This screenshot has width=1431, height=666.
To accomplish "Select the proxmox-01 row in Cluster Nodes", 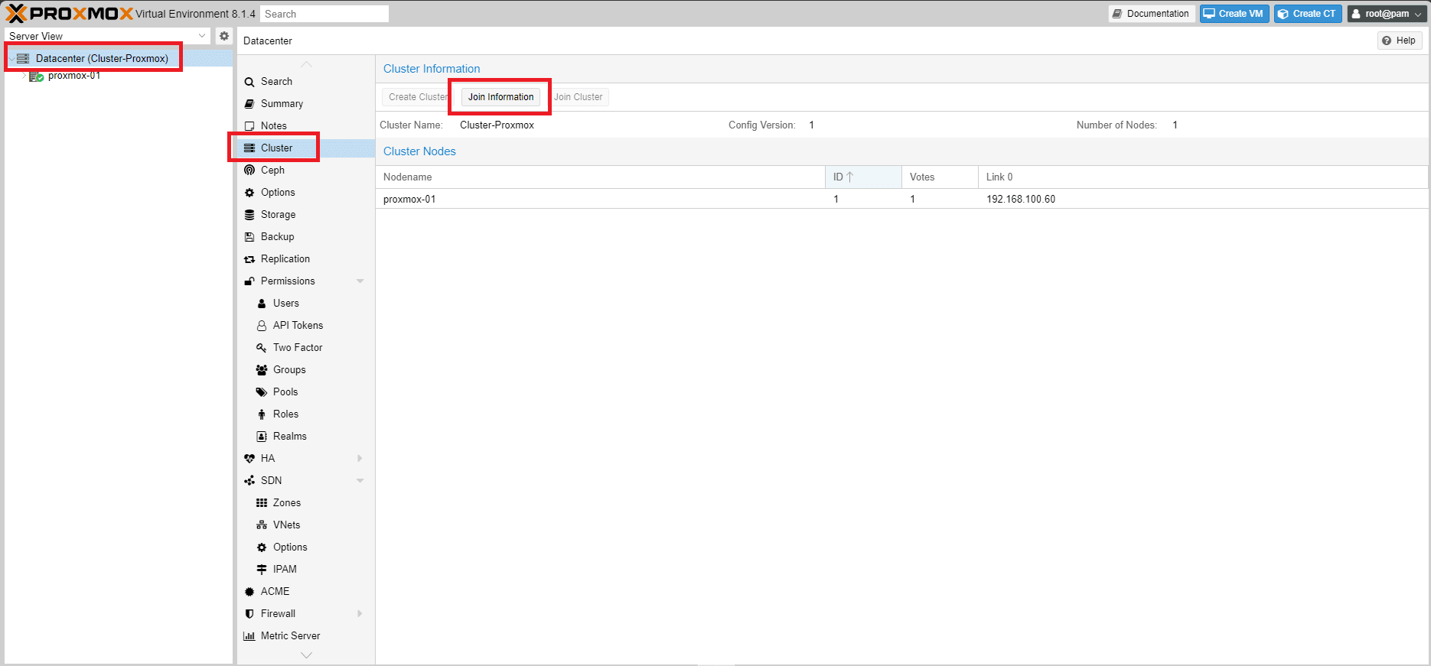I will coord(901,199).
